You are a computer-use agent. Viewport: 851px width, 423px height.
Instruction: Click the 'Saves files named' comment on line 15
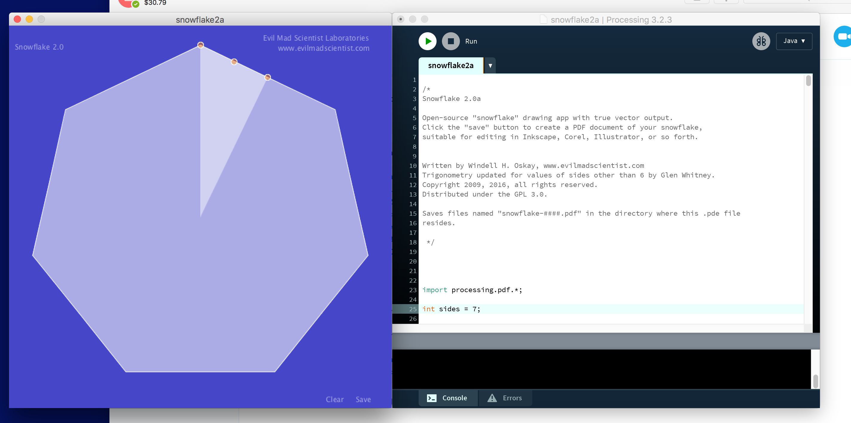click(581, 214)
